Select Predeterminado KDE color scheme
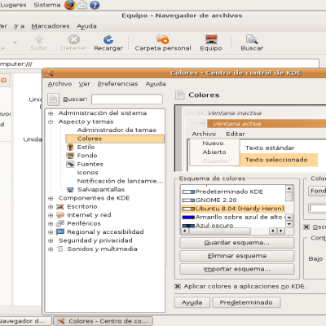The width and height of the screenshot is (326, 326). point(233,192)
